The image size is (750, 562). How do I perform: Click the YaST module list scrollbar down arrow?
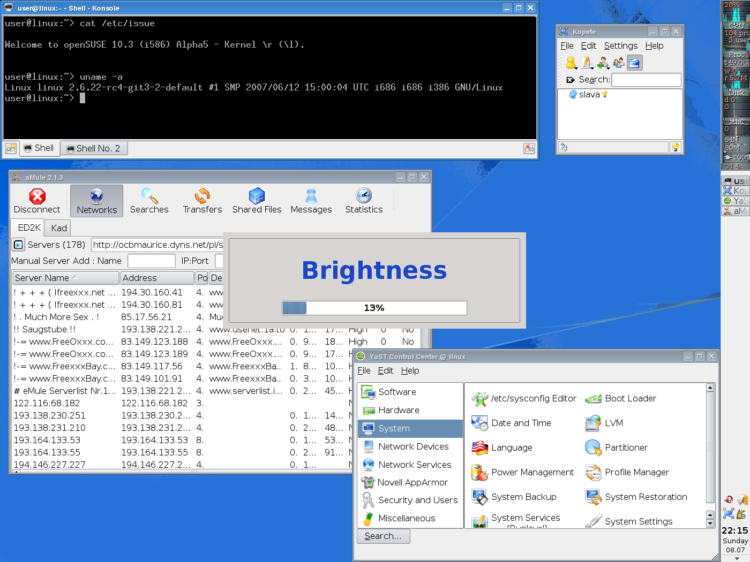tap(710, 524)
